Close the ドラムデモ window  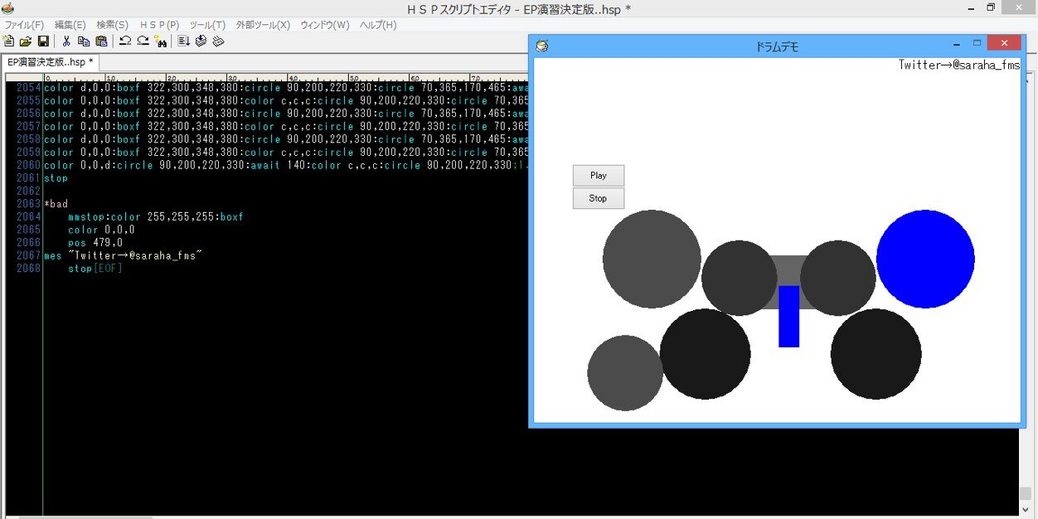(x=1005, y=43)
